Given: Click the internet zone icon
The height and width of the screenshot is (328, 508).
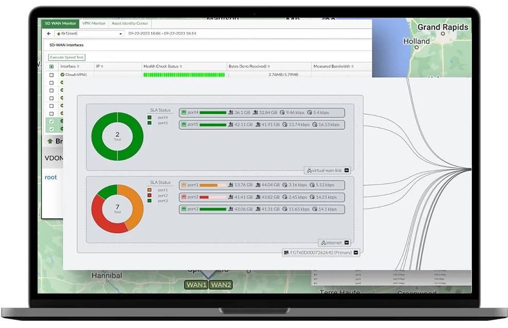Looking at the screenshot, I should coord(323,243).
